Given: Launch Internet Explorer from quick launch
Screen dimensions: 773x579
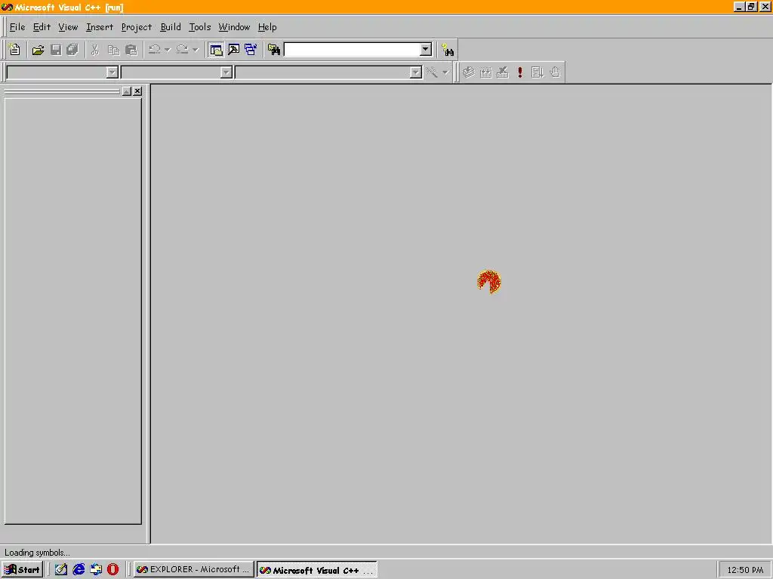Looking at the screenshot, I should 79,570.
